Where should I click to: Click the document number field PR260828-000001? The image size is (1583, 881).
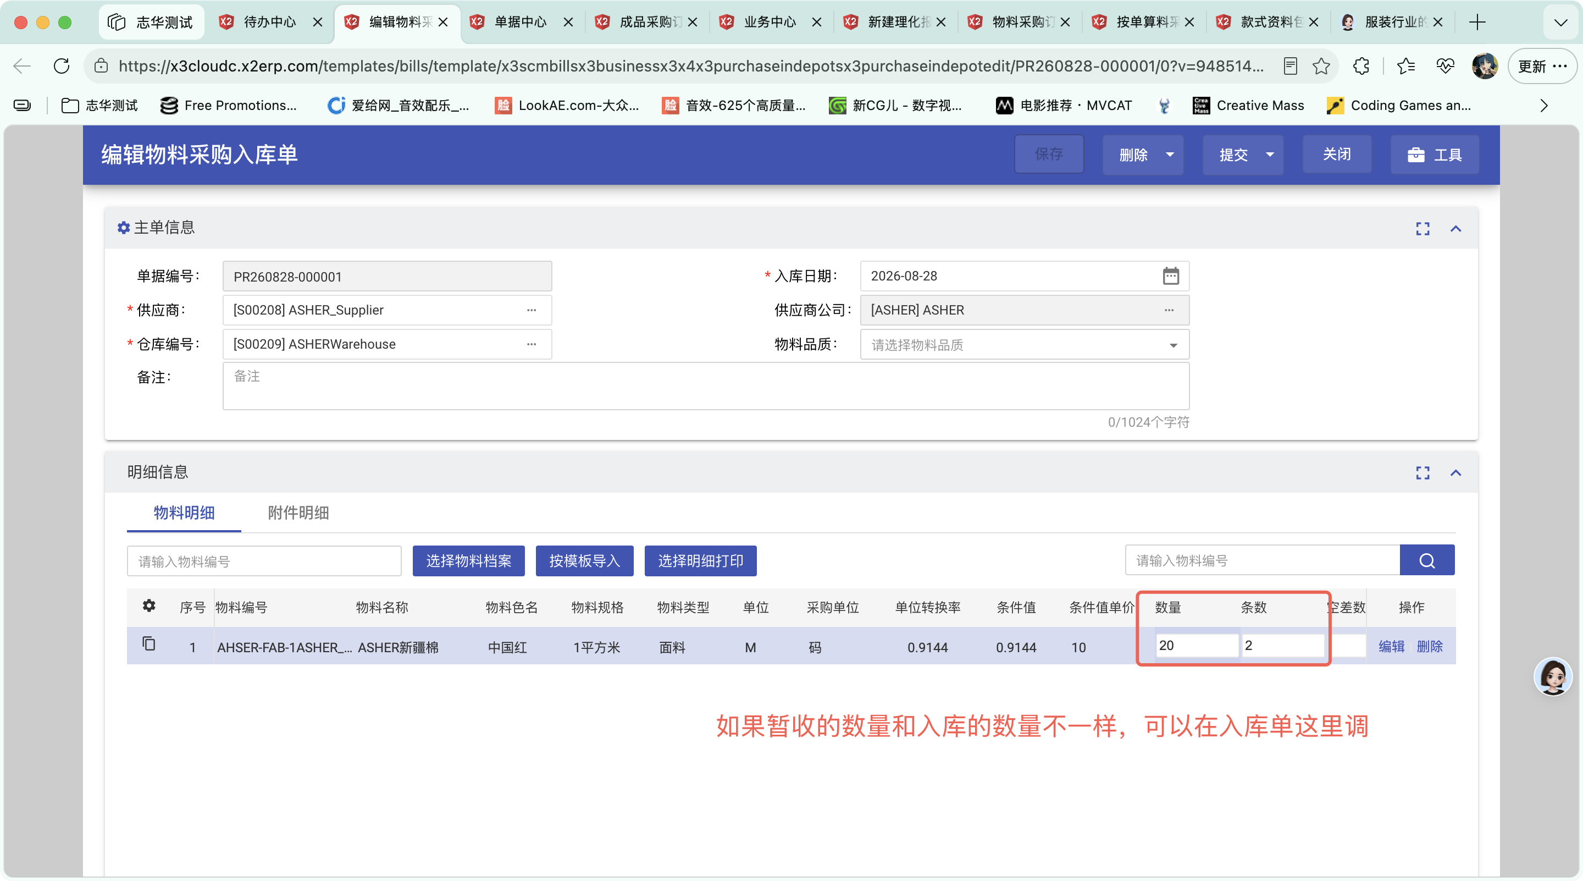[387, 277]
